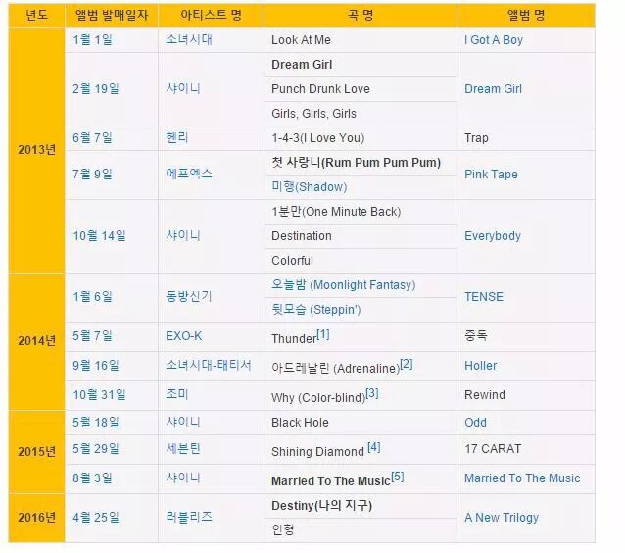Select the 중독 album cell
This screenshot has width=625, height=553.
coord(526,336)
